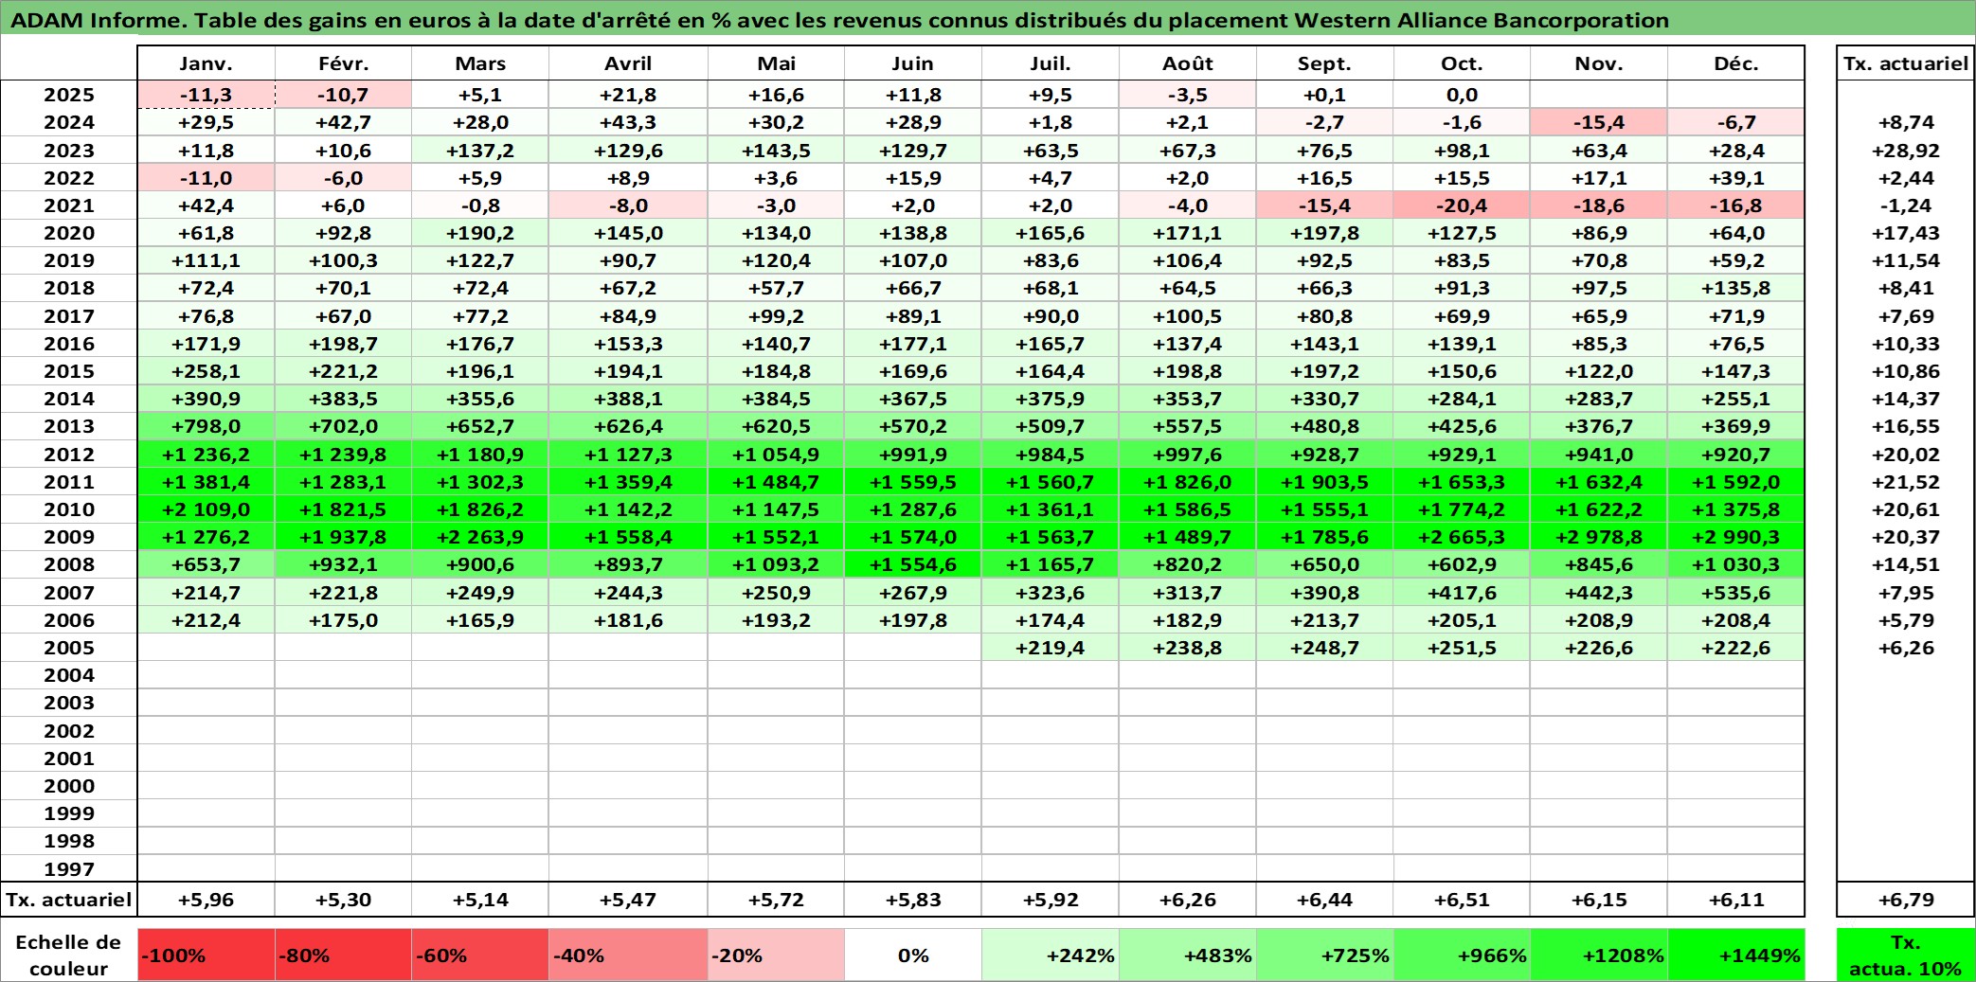Select the bottom-row value +5,96

(207, 900)
